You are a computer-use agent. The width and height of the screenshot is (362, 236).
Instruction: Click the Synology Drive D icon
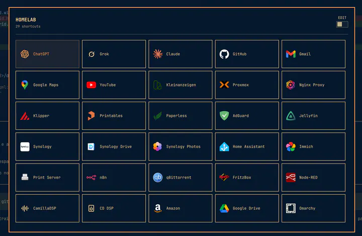91,147
